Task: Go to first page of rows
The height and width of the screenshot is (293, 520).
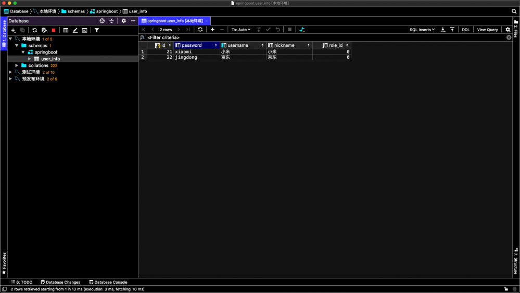Action: (x=144, y=30)
